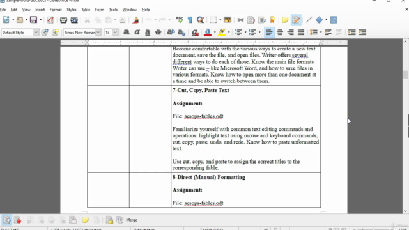Viewport: 409px width, 230px height.
Task: Align text left
Action: click(269, 33)
